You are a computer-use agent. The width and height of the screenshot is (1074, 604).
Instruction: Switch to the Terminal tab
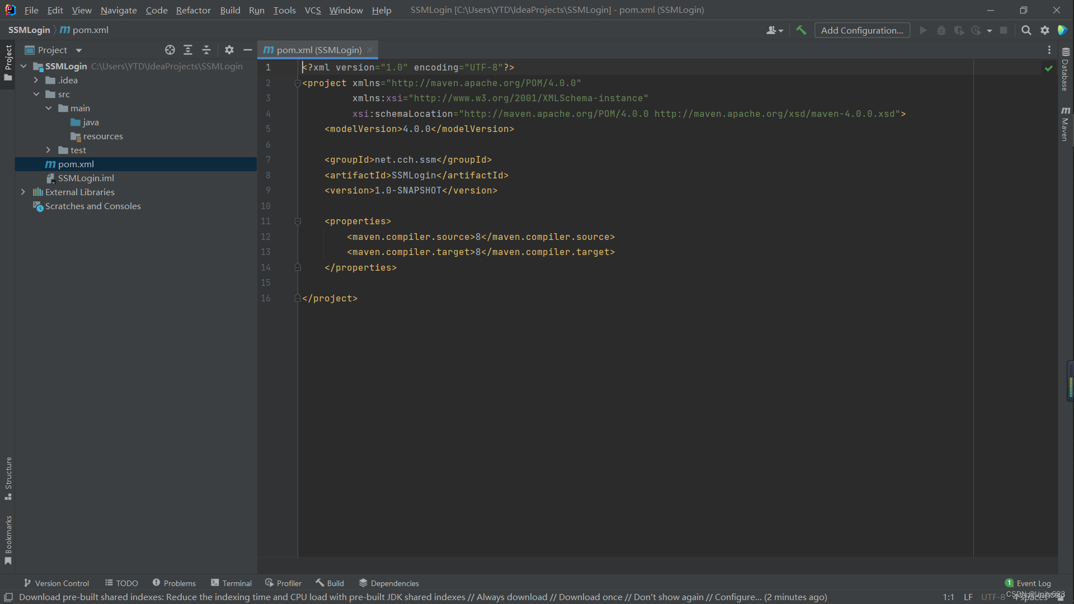click(x=232, y=583)
